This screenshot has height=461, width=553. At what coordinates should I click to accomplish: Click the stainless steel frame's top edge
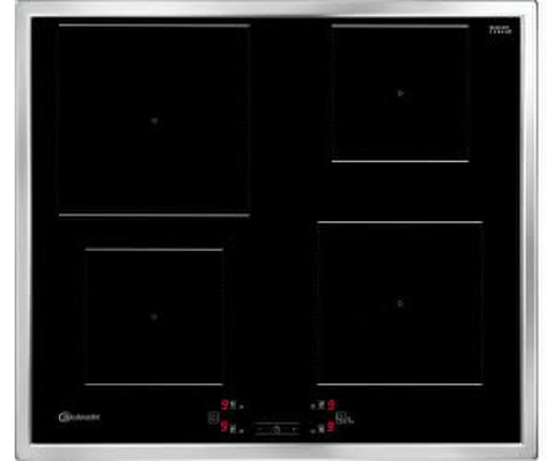[x=276, y=8]
